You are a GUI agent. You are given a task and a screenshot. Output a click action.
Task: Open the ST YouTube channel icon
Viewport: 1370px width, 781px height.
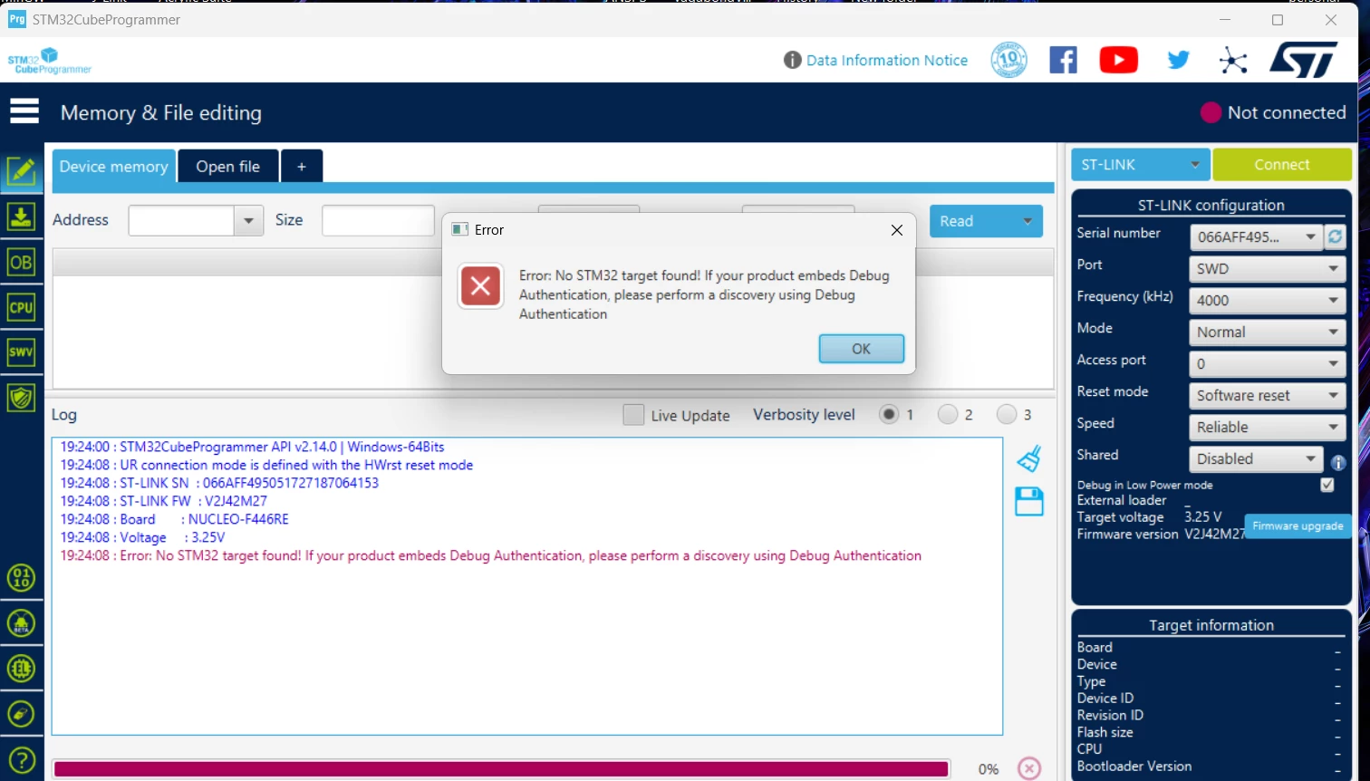pyautogui.click(x=1119, y=60)
